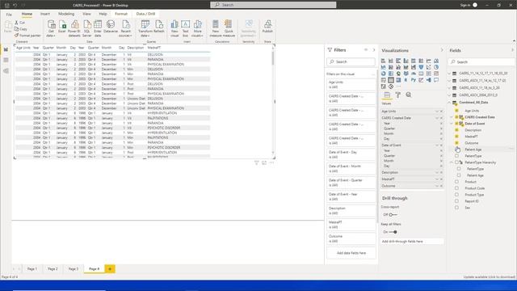The width and height of the screenshot is (517, 291).
Task: Switch to the Modeling ribbon tab
Action: tap(66, 14)
